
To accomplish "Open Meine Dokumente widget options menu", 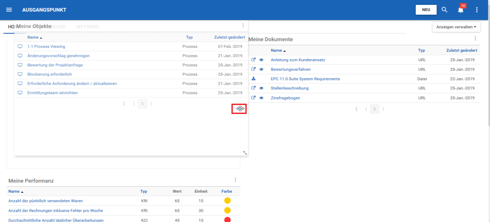I will 475,38.
